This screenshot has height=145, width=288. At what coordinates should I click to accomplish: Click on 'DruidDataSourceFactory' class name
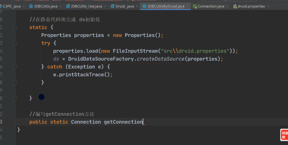coord(101,59)
